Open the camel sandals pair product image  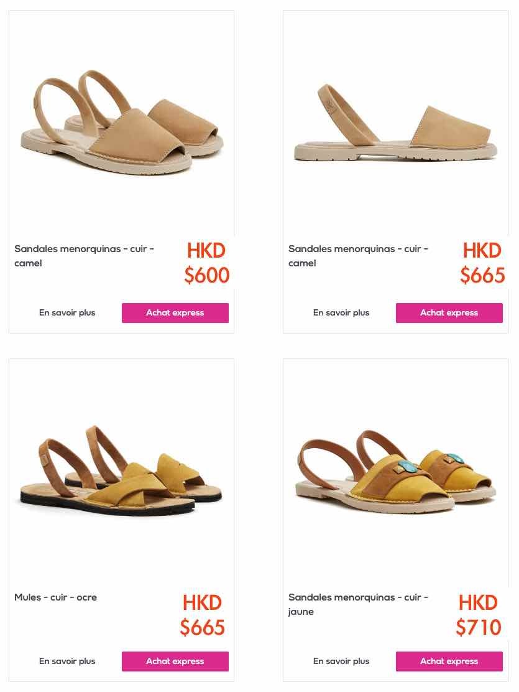[x=122, y=123]
